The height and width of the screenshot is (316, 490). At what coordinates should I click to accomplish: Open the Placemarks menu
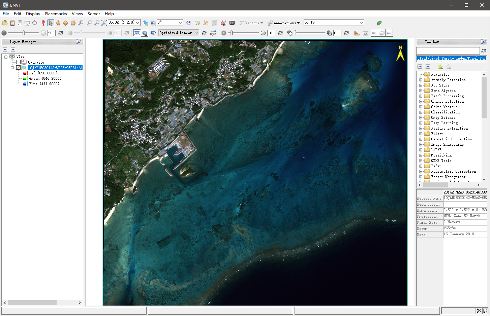(56, 14)
